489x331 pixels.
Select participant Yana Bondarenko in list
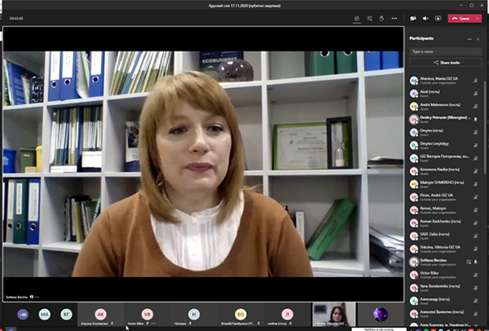(445, 288)
